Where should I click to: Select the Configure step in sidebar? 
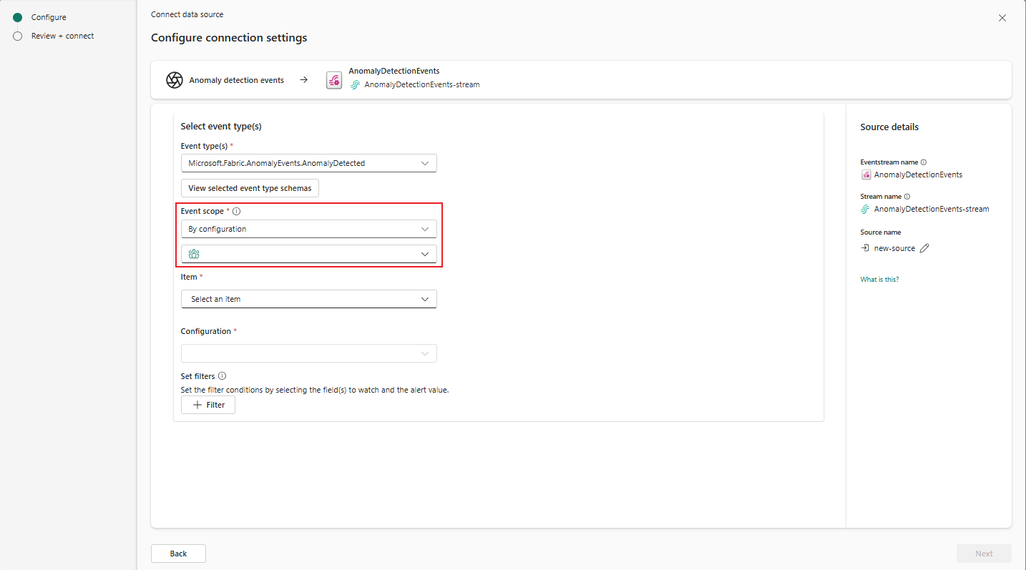(49, 17)
